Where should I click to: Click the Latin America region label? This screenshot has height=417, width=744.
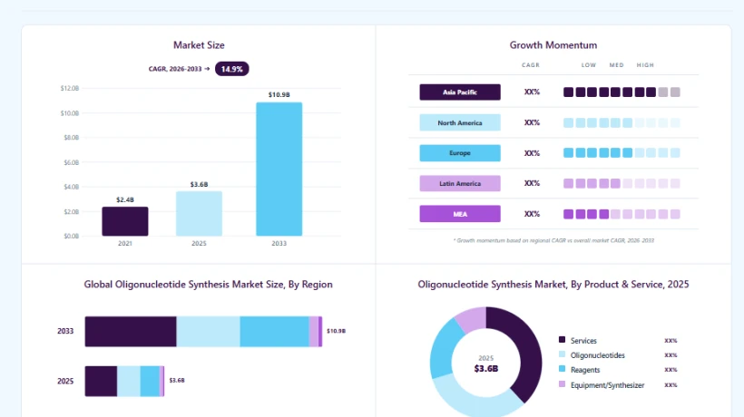tap(460, 183)
